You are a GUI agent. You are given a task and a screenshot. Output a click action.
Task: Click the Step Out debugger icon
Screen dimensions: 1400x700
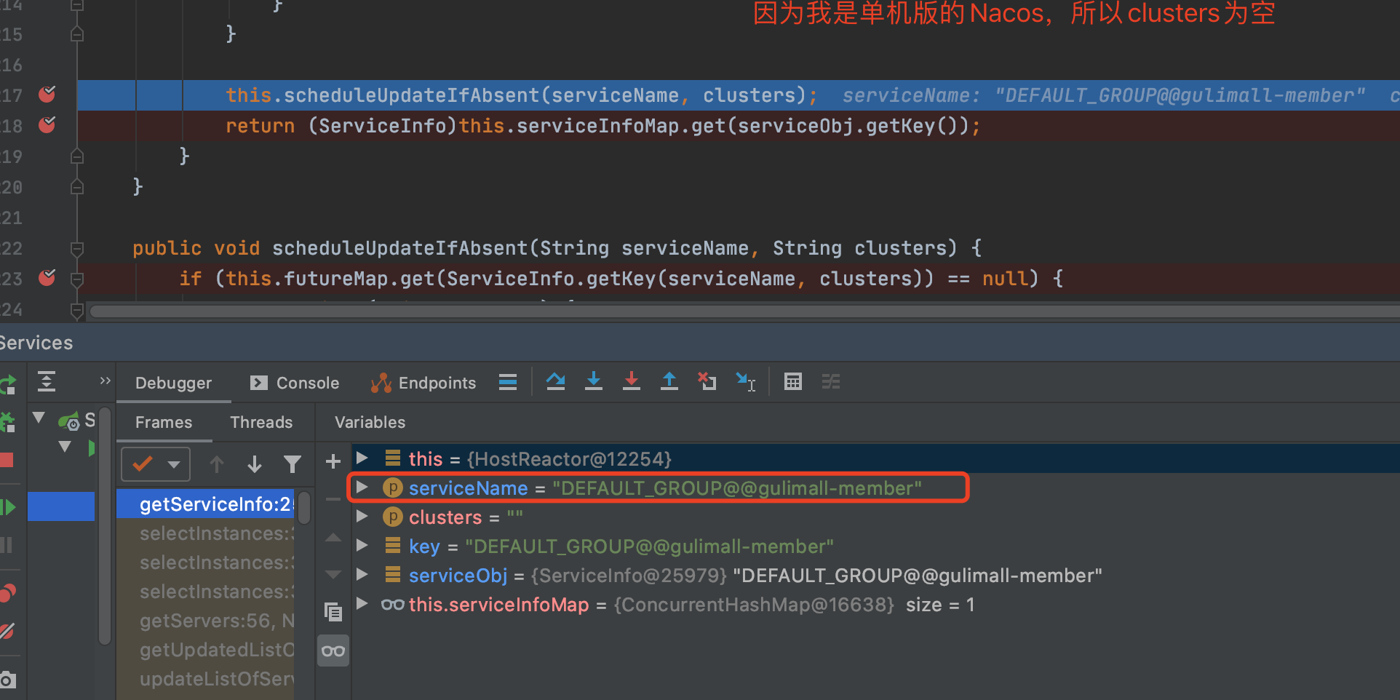coord(669,381)
